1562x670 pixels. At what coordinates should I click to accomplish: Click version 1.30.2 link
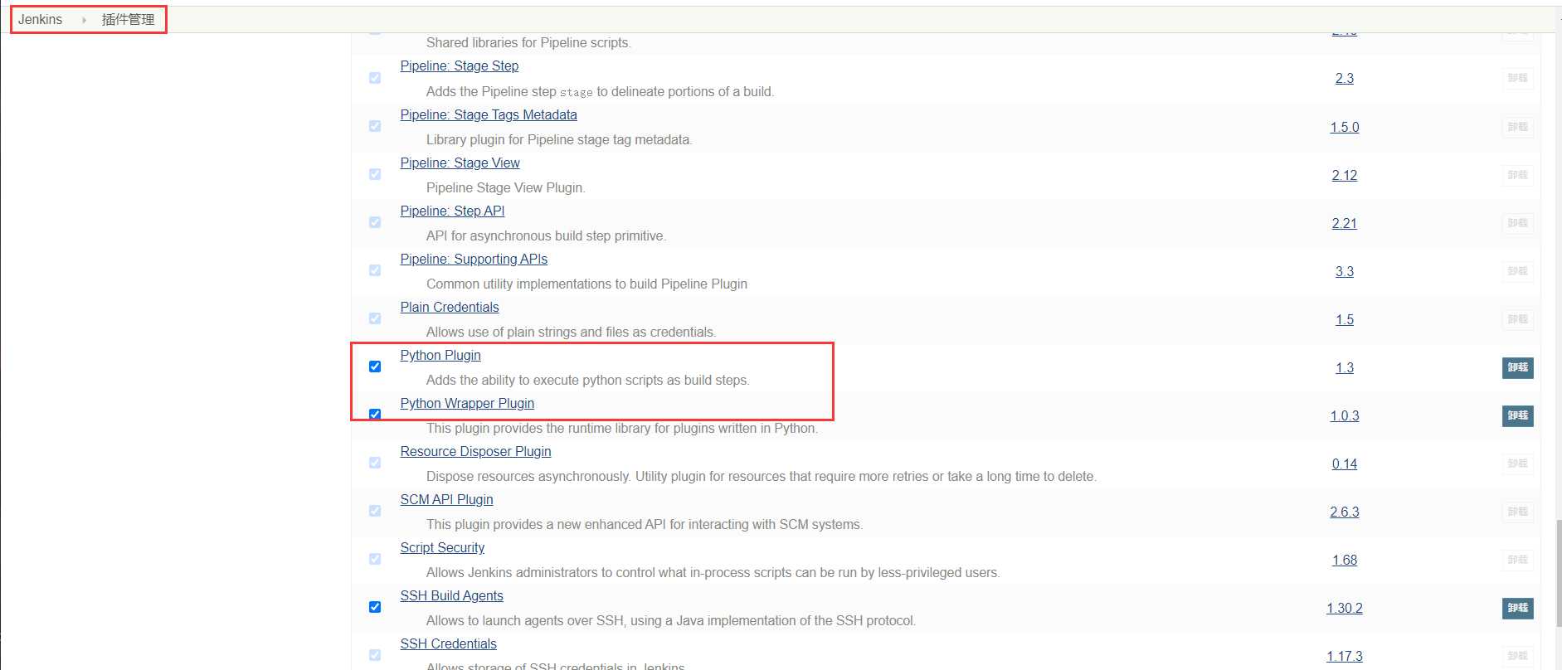pos(1345,608)
